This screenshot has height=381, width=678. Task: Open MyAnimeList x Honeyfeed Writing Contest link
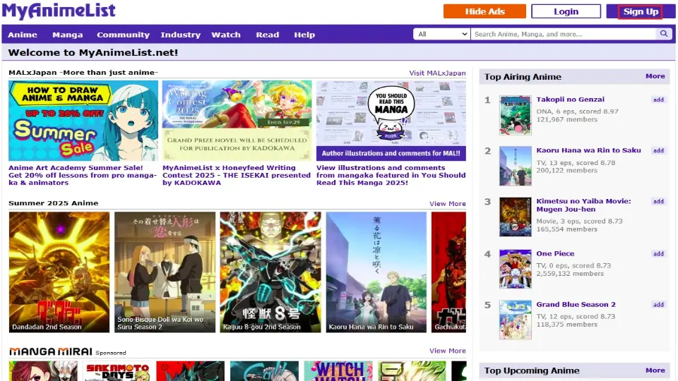pyautogui.click(x=237, y=175)
